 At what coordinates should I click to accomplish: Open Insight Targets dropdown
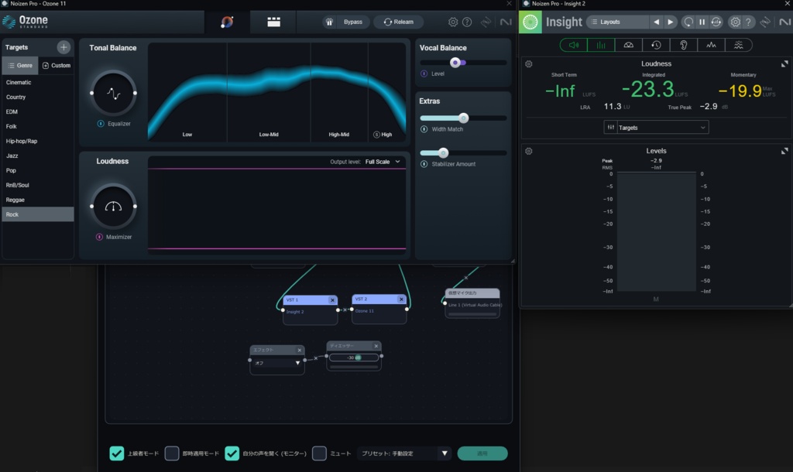(x=656, y=128)
